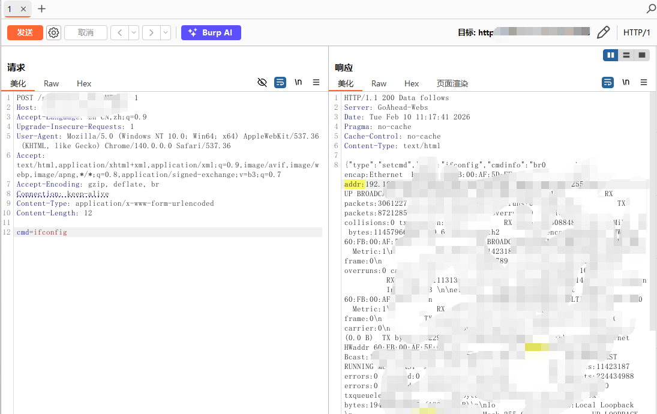Go to next request in history
The width and height of the screenshot is (657, 414).
[x=151, y=32]
